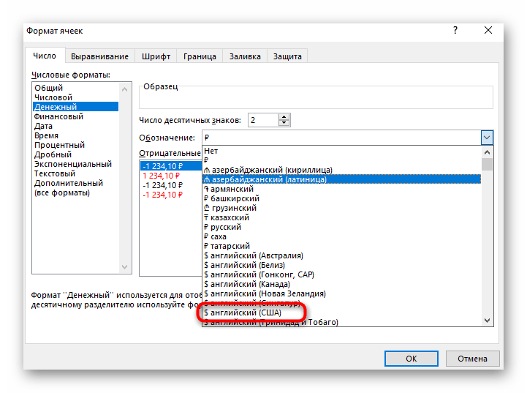
Task: Choose английский (Новая Зеландия) option
Action: 341,293
